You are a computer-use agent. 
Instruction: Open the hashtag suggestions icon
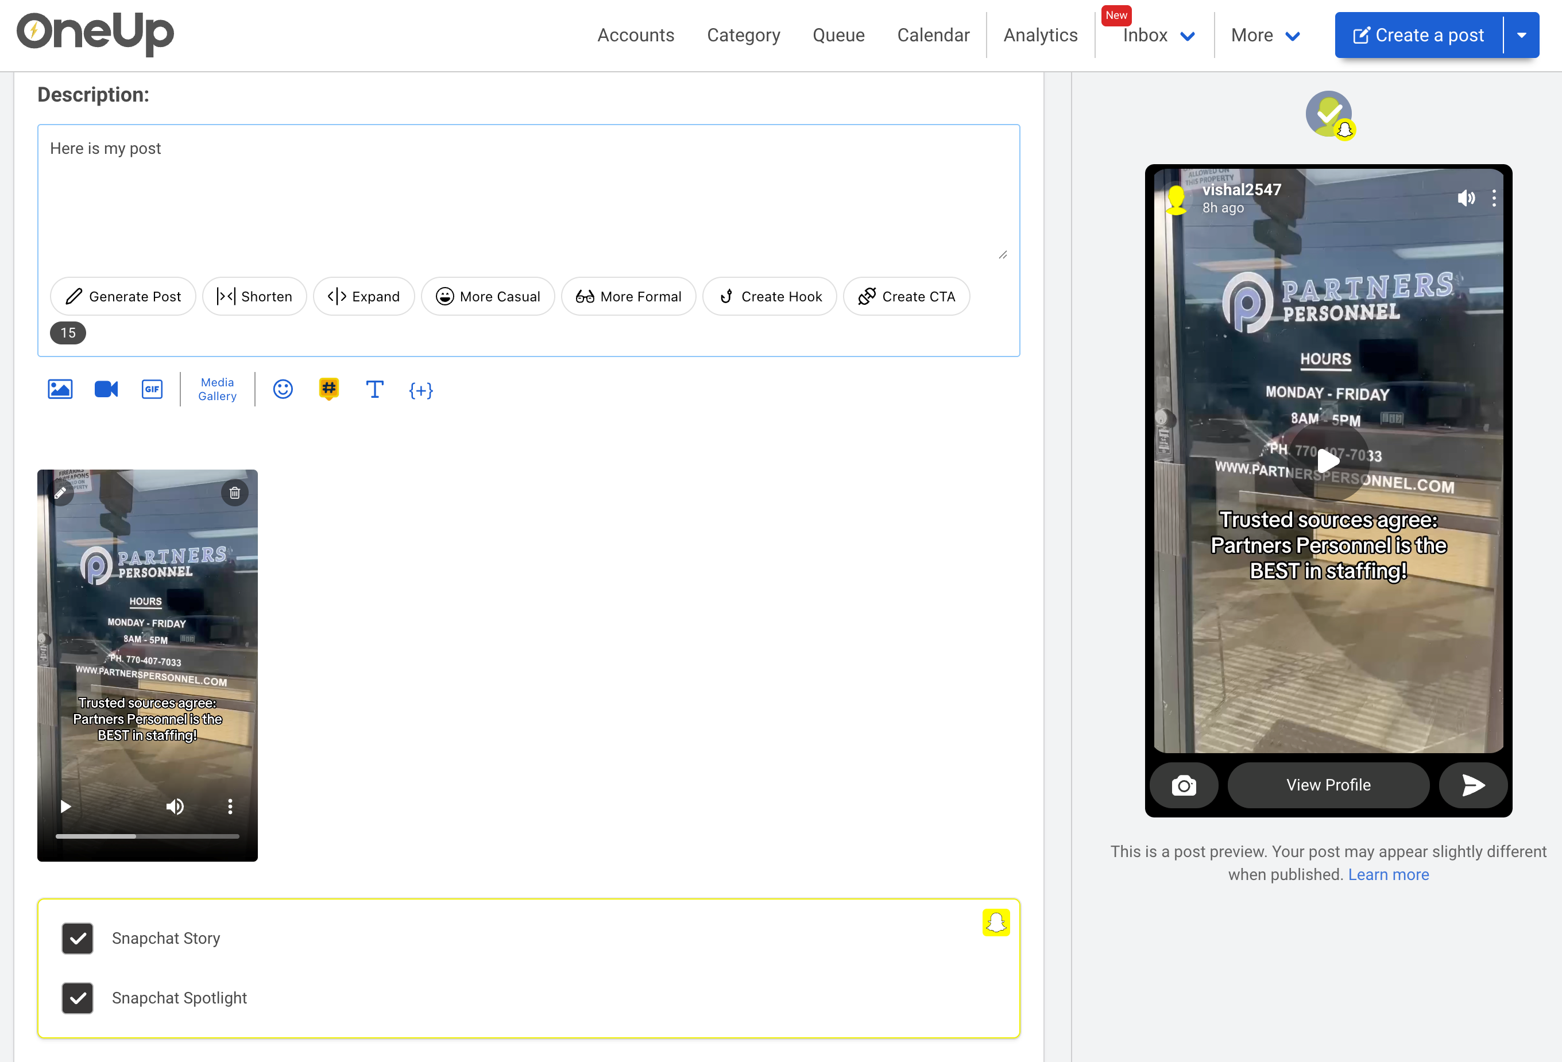(x=328, y=389)
